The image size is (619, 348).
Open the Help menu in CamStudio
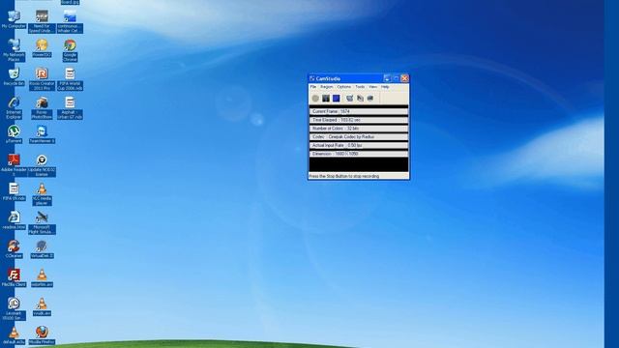pos(385,87)
